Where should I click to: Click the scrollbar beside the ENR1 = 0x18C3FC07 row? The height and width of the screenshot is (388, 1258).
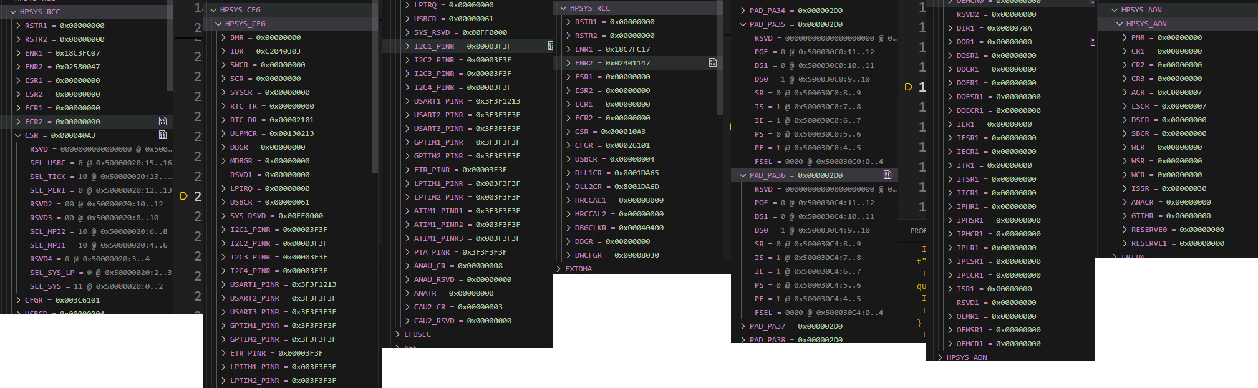point(169,53)
